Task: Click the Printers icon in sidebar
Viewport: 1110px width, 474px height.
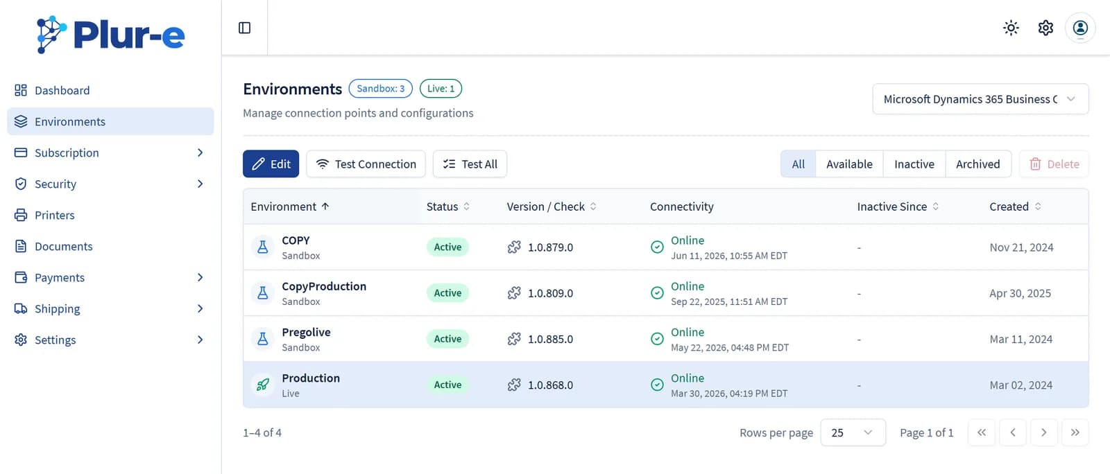Action: (21, 215)
